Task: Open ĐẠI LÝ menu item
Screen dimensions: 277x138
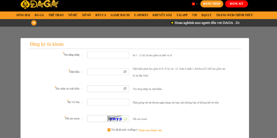Action: coord(206,15)
